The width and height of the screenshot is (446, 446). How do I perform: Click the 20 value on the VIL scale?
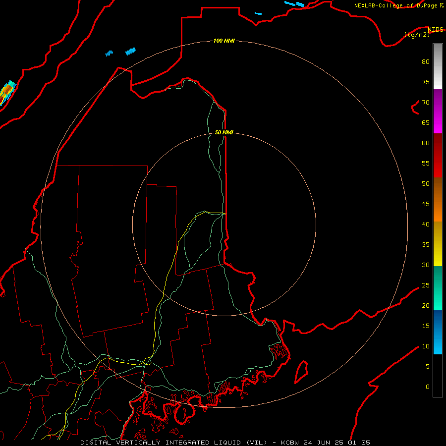click(x=426, y=306)
